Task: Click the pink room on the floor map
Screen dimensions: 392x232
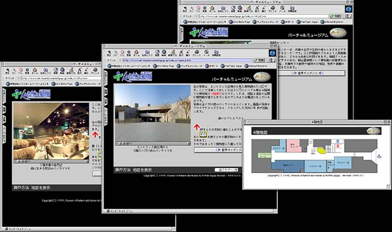Action: coord(294,146)
